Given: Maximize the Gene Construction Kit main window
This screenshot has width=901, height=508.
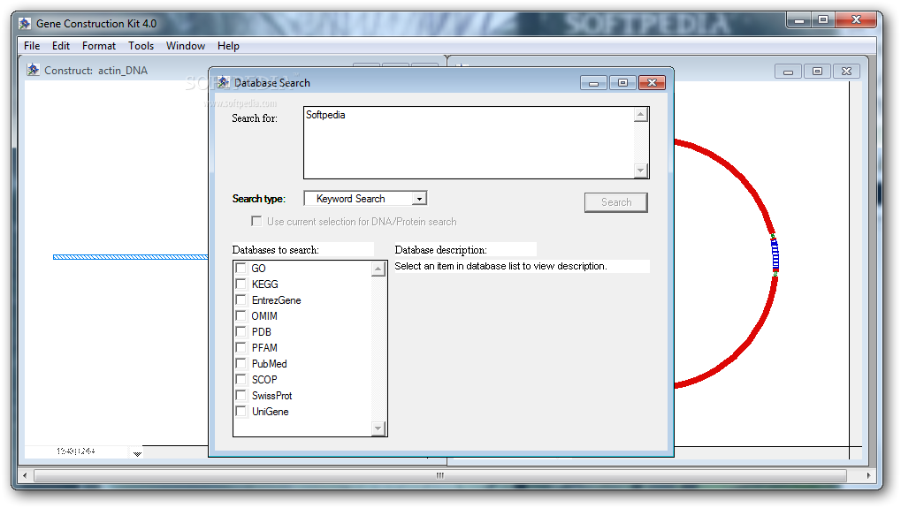Looking at the screenshot, I should click(x=823, y=20).
